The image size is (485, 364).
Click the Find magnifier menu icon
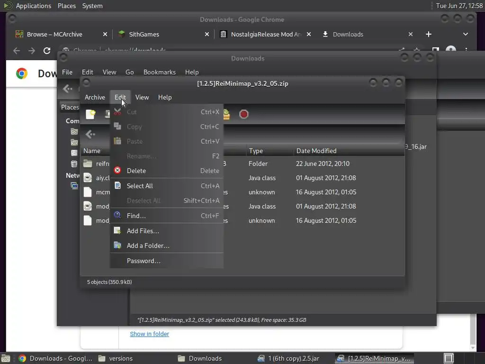(117, 215)
